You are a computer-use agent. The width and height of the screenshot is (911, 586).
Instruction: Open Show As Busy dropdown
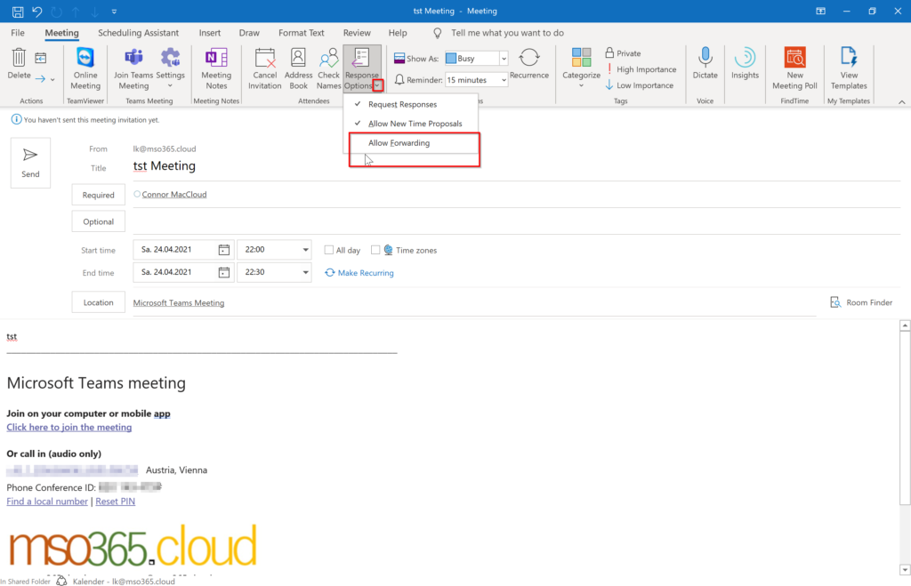(x=504, y=59)
